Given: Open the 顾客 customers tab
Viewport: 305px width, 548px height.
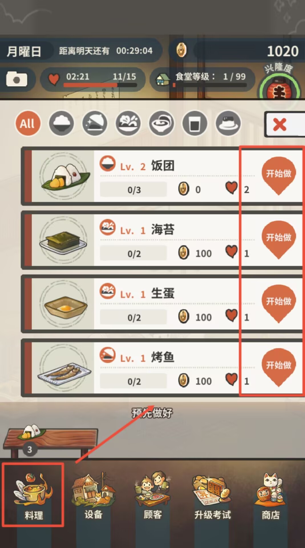Looking at the screenshot, I should pos(153,495).
